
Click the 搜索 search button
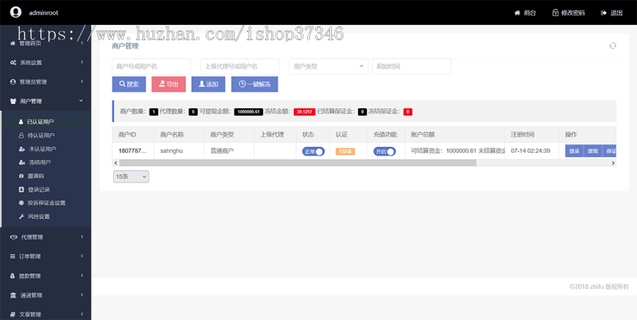[129, 84]
